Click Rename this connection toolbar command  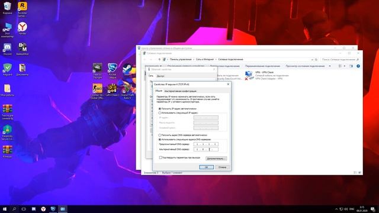[x=262, y=66]
